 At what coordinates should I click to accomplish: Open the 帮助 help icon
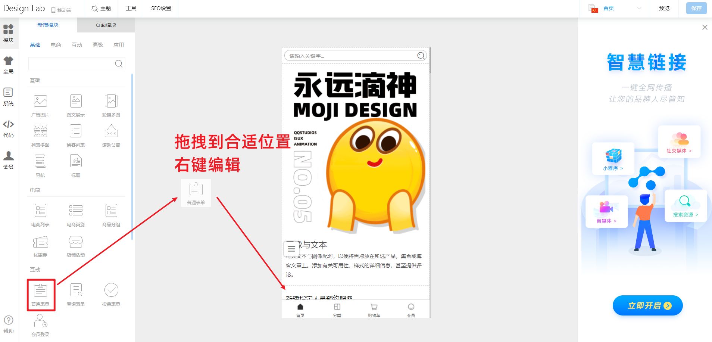(x=8, y=324)
